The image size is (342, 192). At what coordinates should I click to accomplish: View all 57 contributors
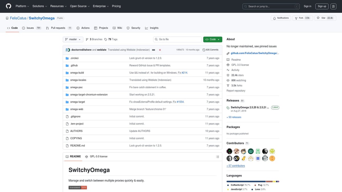(x=235, y=166)
